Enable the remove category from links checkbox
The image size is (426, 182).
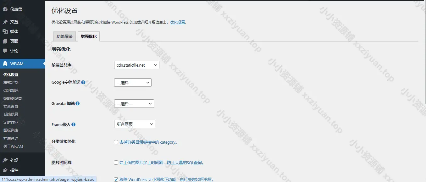pyautogui.click(x=116, y=142)
